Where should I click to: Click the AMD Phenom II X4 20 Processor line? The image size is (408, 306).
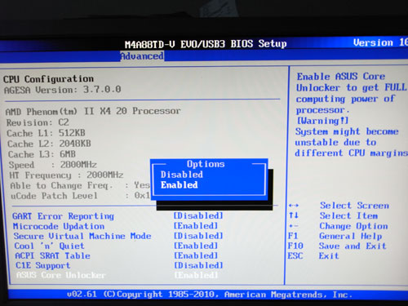pyautogui.click(x=93, y=111)
